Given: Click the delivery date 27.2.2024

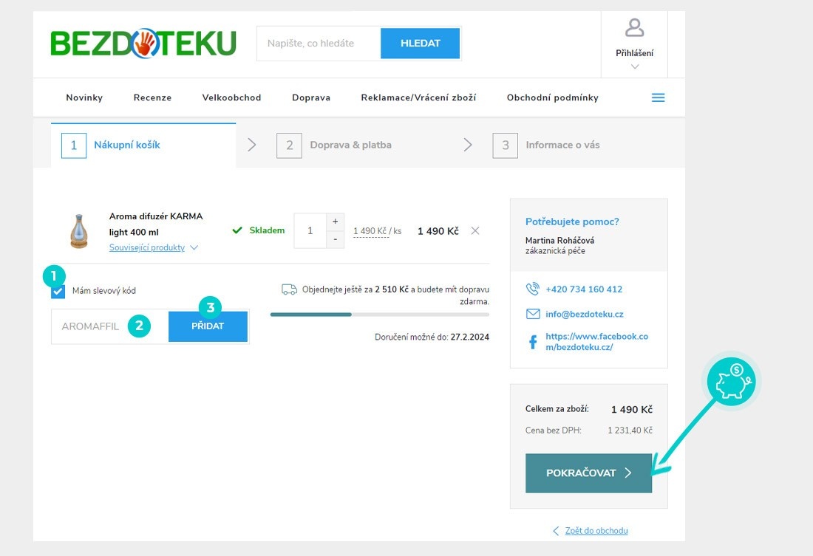Looking at the screenshot, I should click(470, 337).
